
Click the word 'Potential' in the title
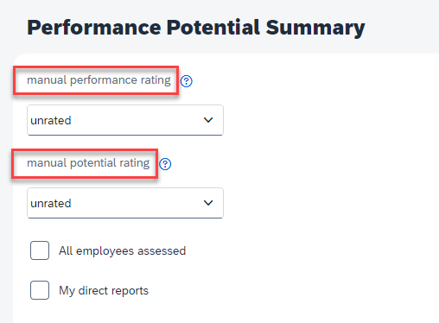213,28
